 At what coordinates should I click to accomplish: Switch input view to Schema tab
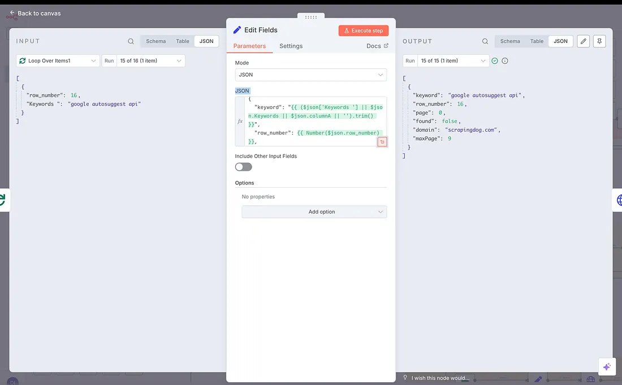click(x=155, y=41)
